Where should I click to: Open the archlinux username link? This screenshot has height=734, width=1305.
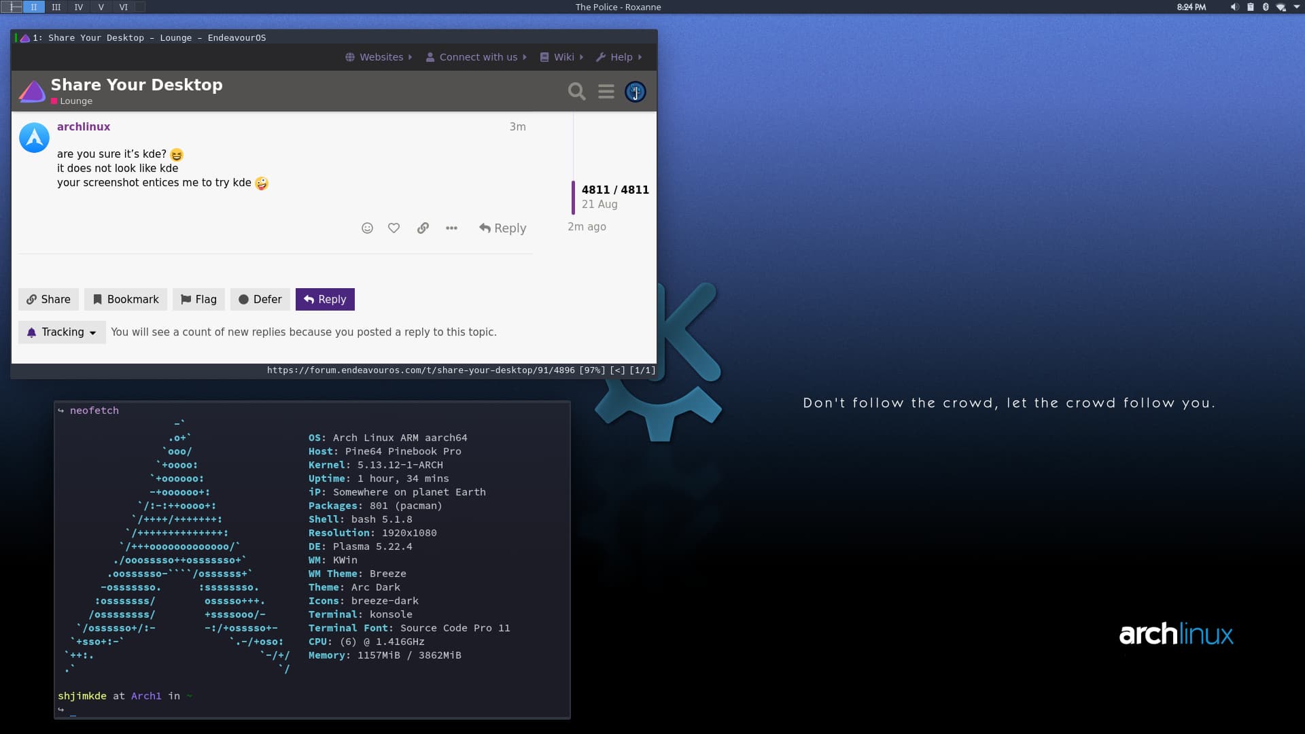point(84,126)
